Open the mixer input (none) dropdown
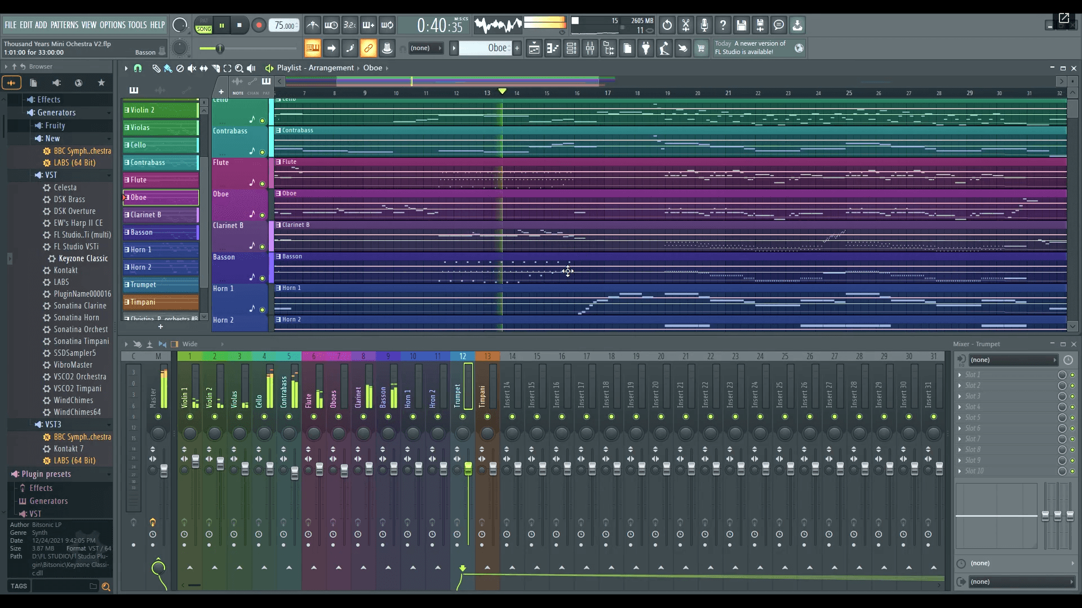Image resolution: width=1082 pixels, height=608 pixels. click(x=1013, y=360)
